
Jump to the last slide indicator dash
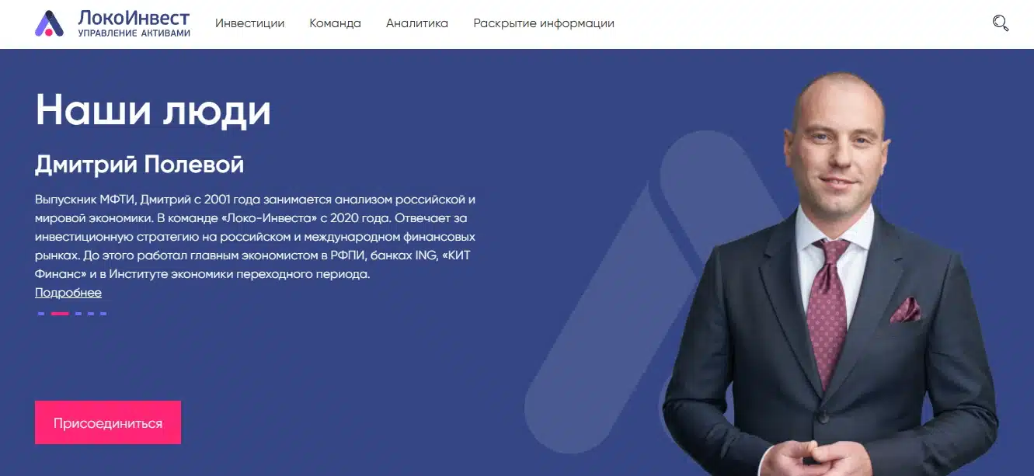click(103, 314)
